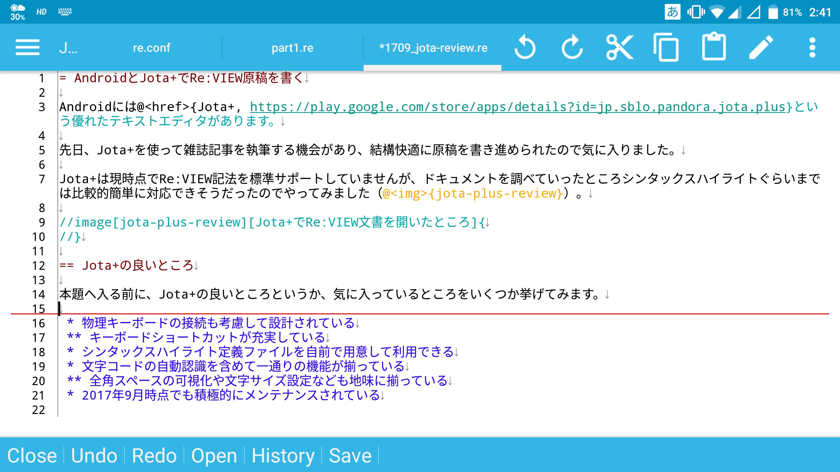Viewport: 840px width, 472px height.
Task: Switch to the re.conf tab
Action: point(151,48)
